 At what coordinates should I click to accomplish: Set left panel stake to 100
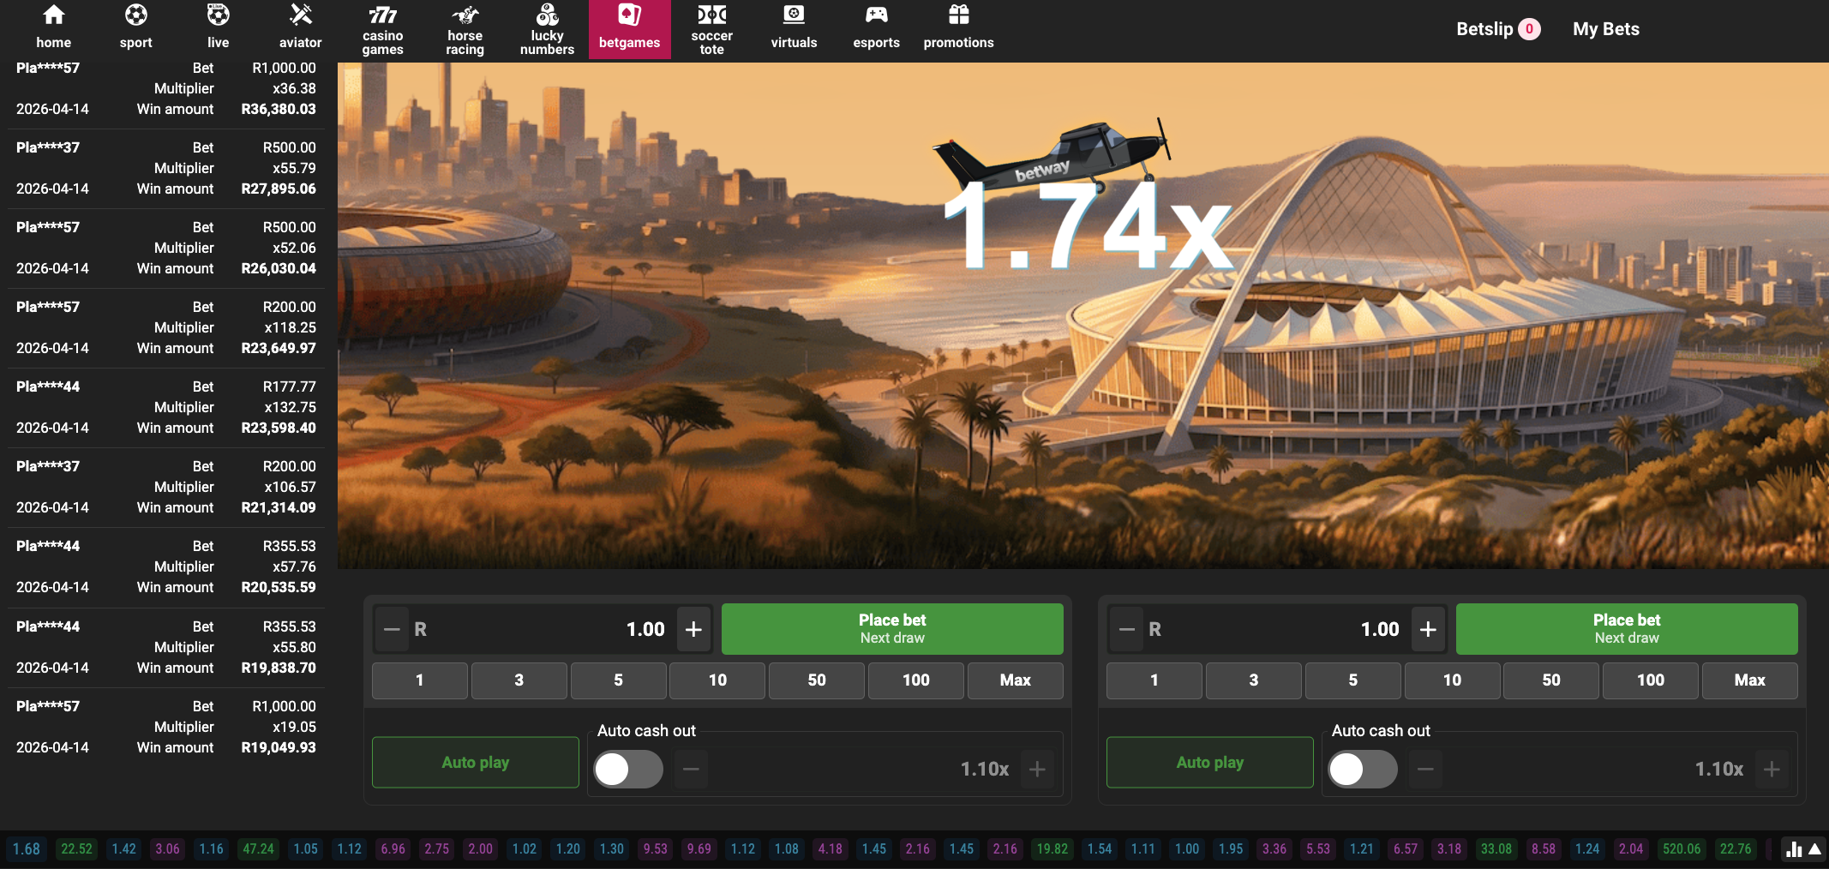point(916,680)
